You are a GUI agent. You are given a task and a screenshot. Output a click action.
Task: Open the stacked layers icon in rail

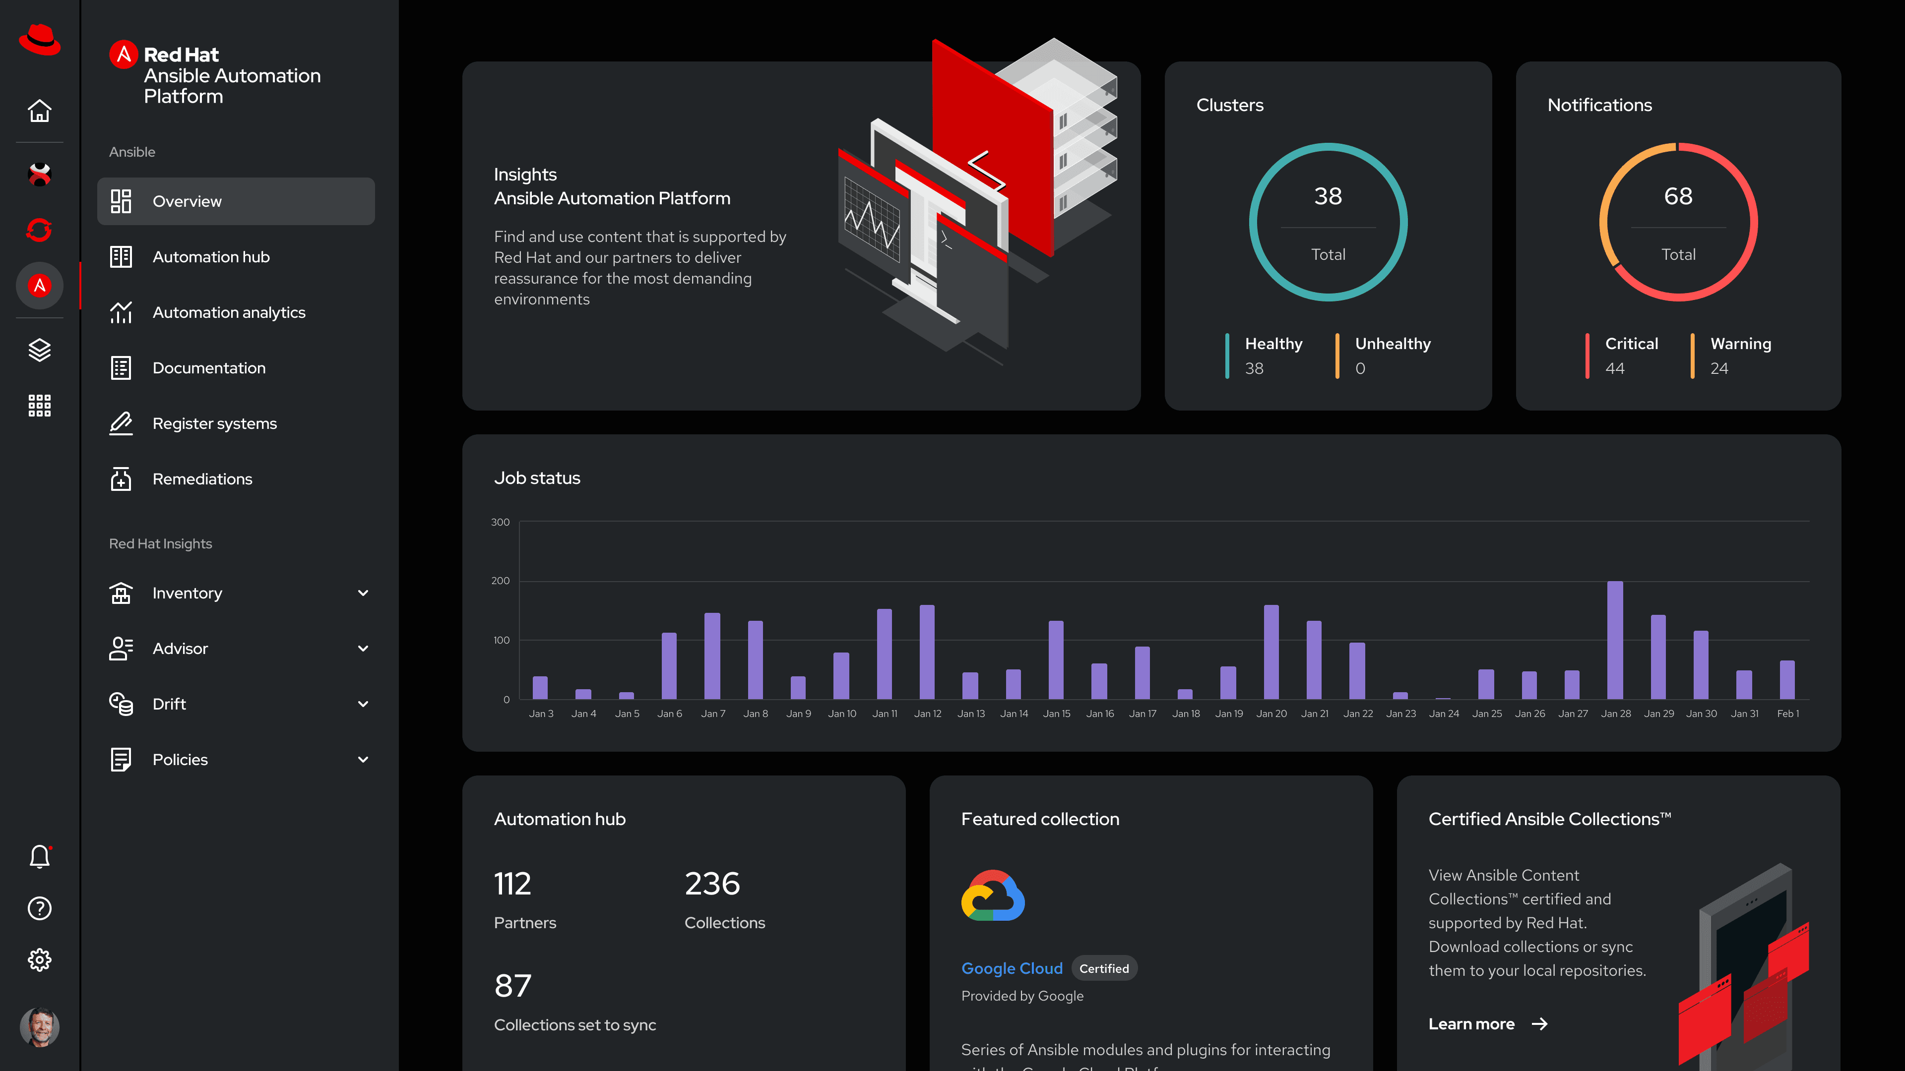[x=39, y=350]
